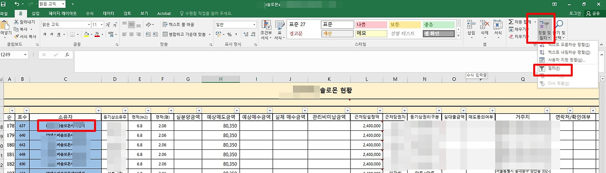This screenshot has width=606, height=173.
Task: Activate the Format Painter (서식 복사)
Action: [26, 36]
